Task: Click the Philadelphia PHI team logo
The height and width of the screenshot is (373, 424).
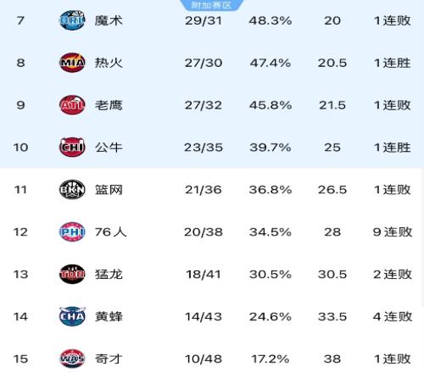Action: [72, 232]
